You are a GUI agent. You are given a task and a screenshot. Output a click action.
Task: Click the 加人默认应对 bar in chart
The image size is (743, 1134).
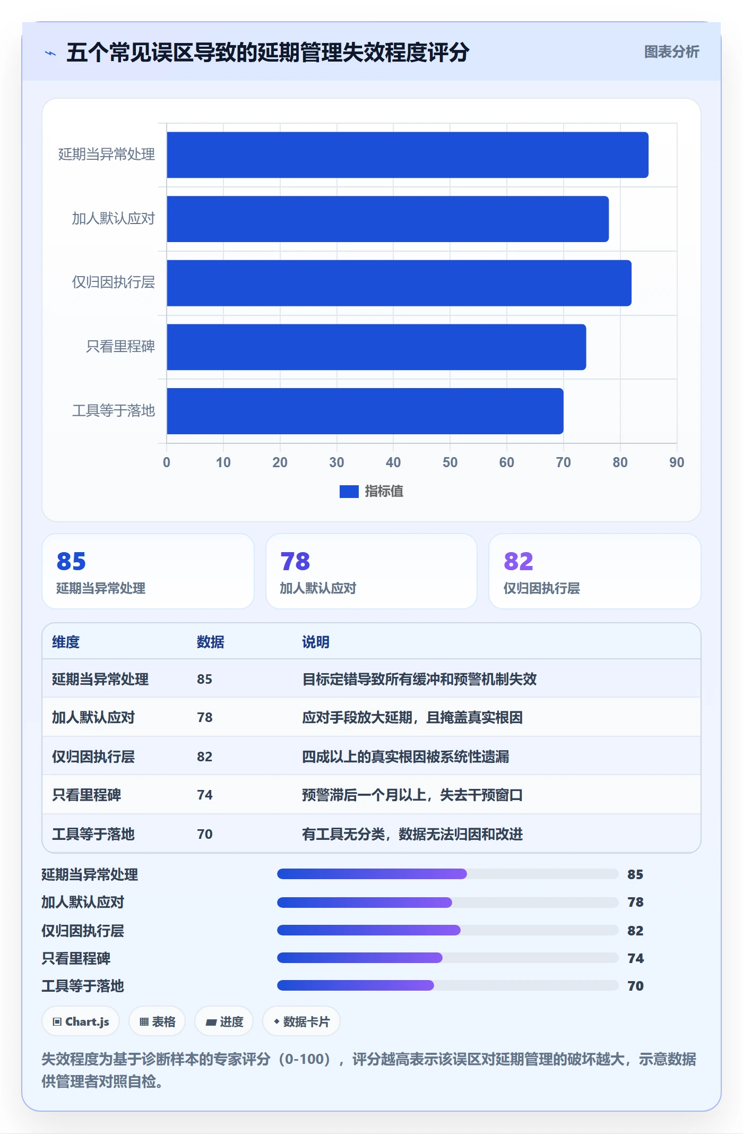pos(388,219)
